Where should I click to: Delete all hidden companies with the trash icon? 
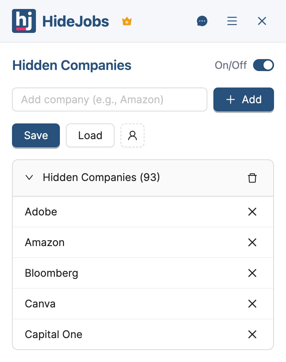[x=252, y=178]
